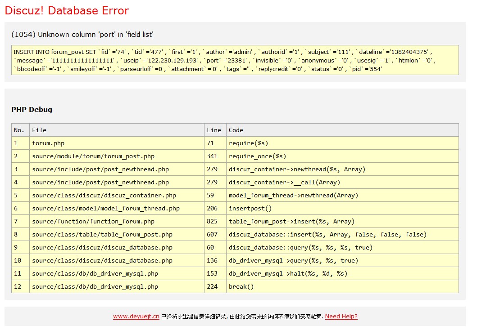This screenshot has width=486, height=330.
Task: Click the "Code" column header
Action: point(342,130)
